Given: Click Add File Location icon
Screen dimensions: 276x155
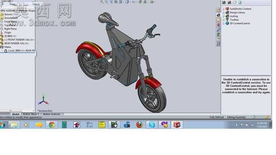Looking at the screenshot, I should coord(229,2).
